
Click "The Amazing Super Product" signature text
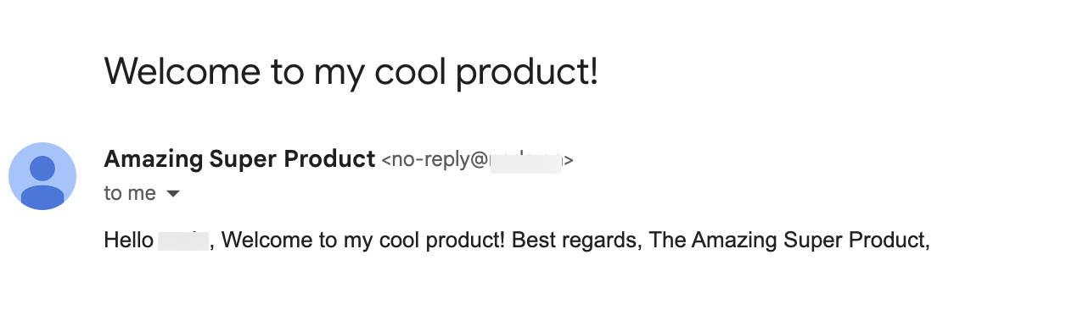pyautogui.click(x=787, y=241)
